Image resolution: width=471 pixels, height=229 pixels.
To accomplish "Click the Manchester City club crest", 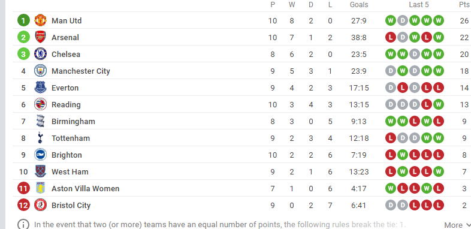I will (x=40, y=71).
